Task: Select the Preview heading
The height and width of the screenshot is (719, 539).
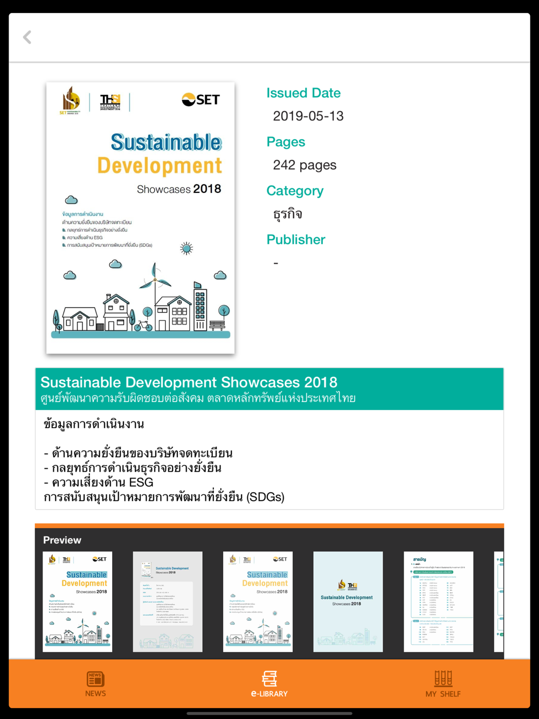Action: [x=62, y=540]
